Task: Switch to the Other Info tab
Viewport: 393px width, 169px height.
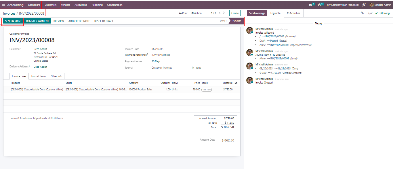Action: click(x=56, y=76)
